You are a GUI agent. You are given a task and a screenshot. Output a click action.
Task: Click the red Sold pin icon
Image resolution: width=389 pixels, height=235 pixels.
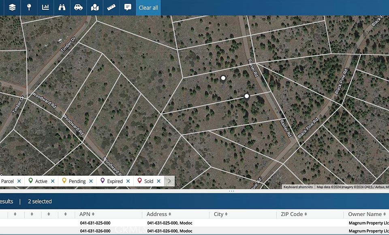pyautogui.click(x=140, y=180)
